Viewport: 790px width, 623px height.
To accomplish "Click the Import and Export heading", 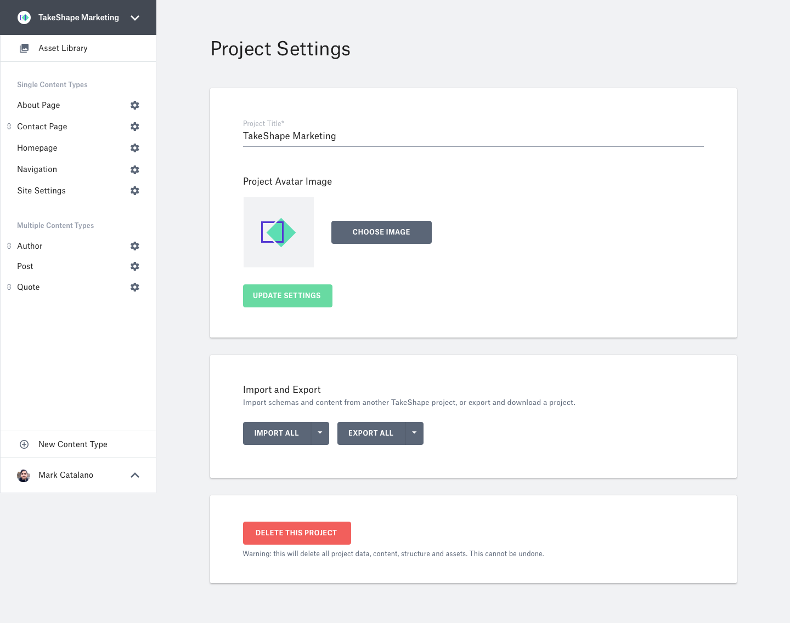I will pyautogui.click(x=282, y=390).
